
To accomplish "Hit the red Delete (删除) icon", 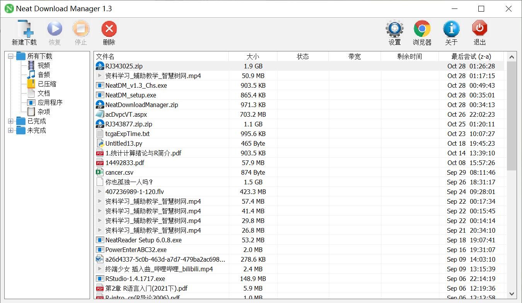I will pyautogui.click(x=109, y=30).
